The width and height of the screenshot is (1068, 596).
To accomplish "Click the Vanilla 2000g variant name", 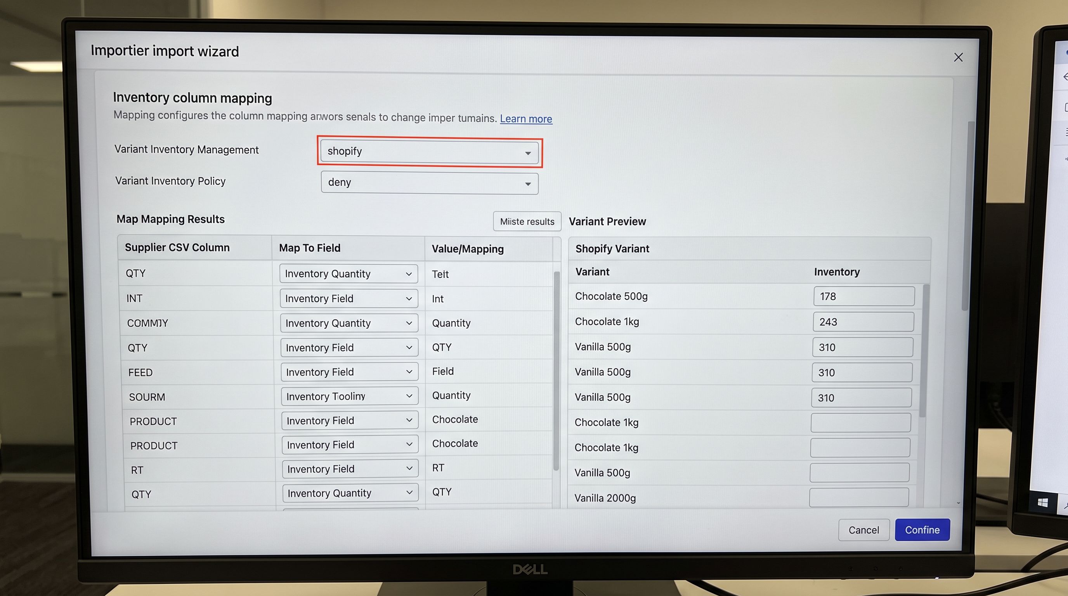I will [605, 498].
